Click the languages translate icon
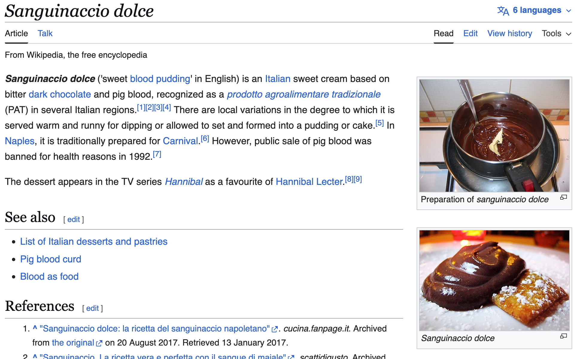 click(x=503, y=11)
